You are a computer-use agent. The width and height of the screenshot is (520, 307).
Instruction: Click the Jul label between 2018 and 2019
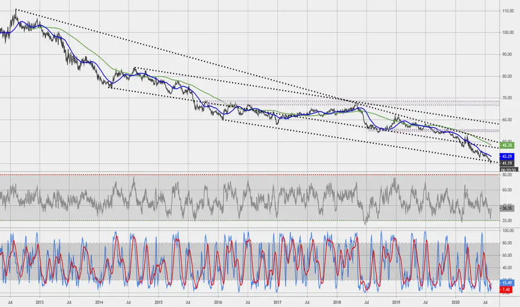[x=367, y=303]
